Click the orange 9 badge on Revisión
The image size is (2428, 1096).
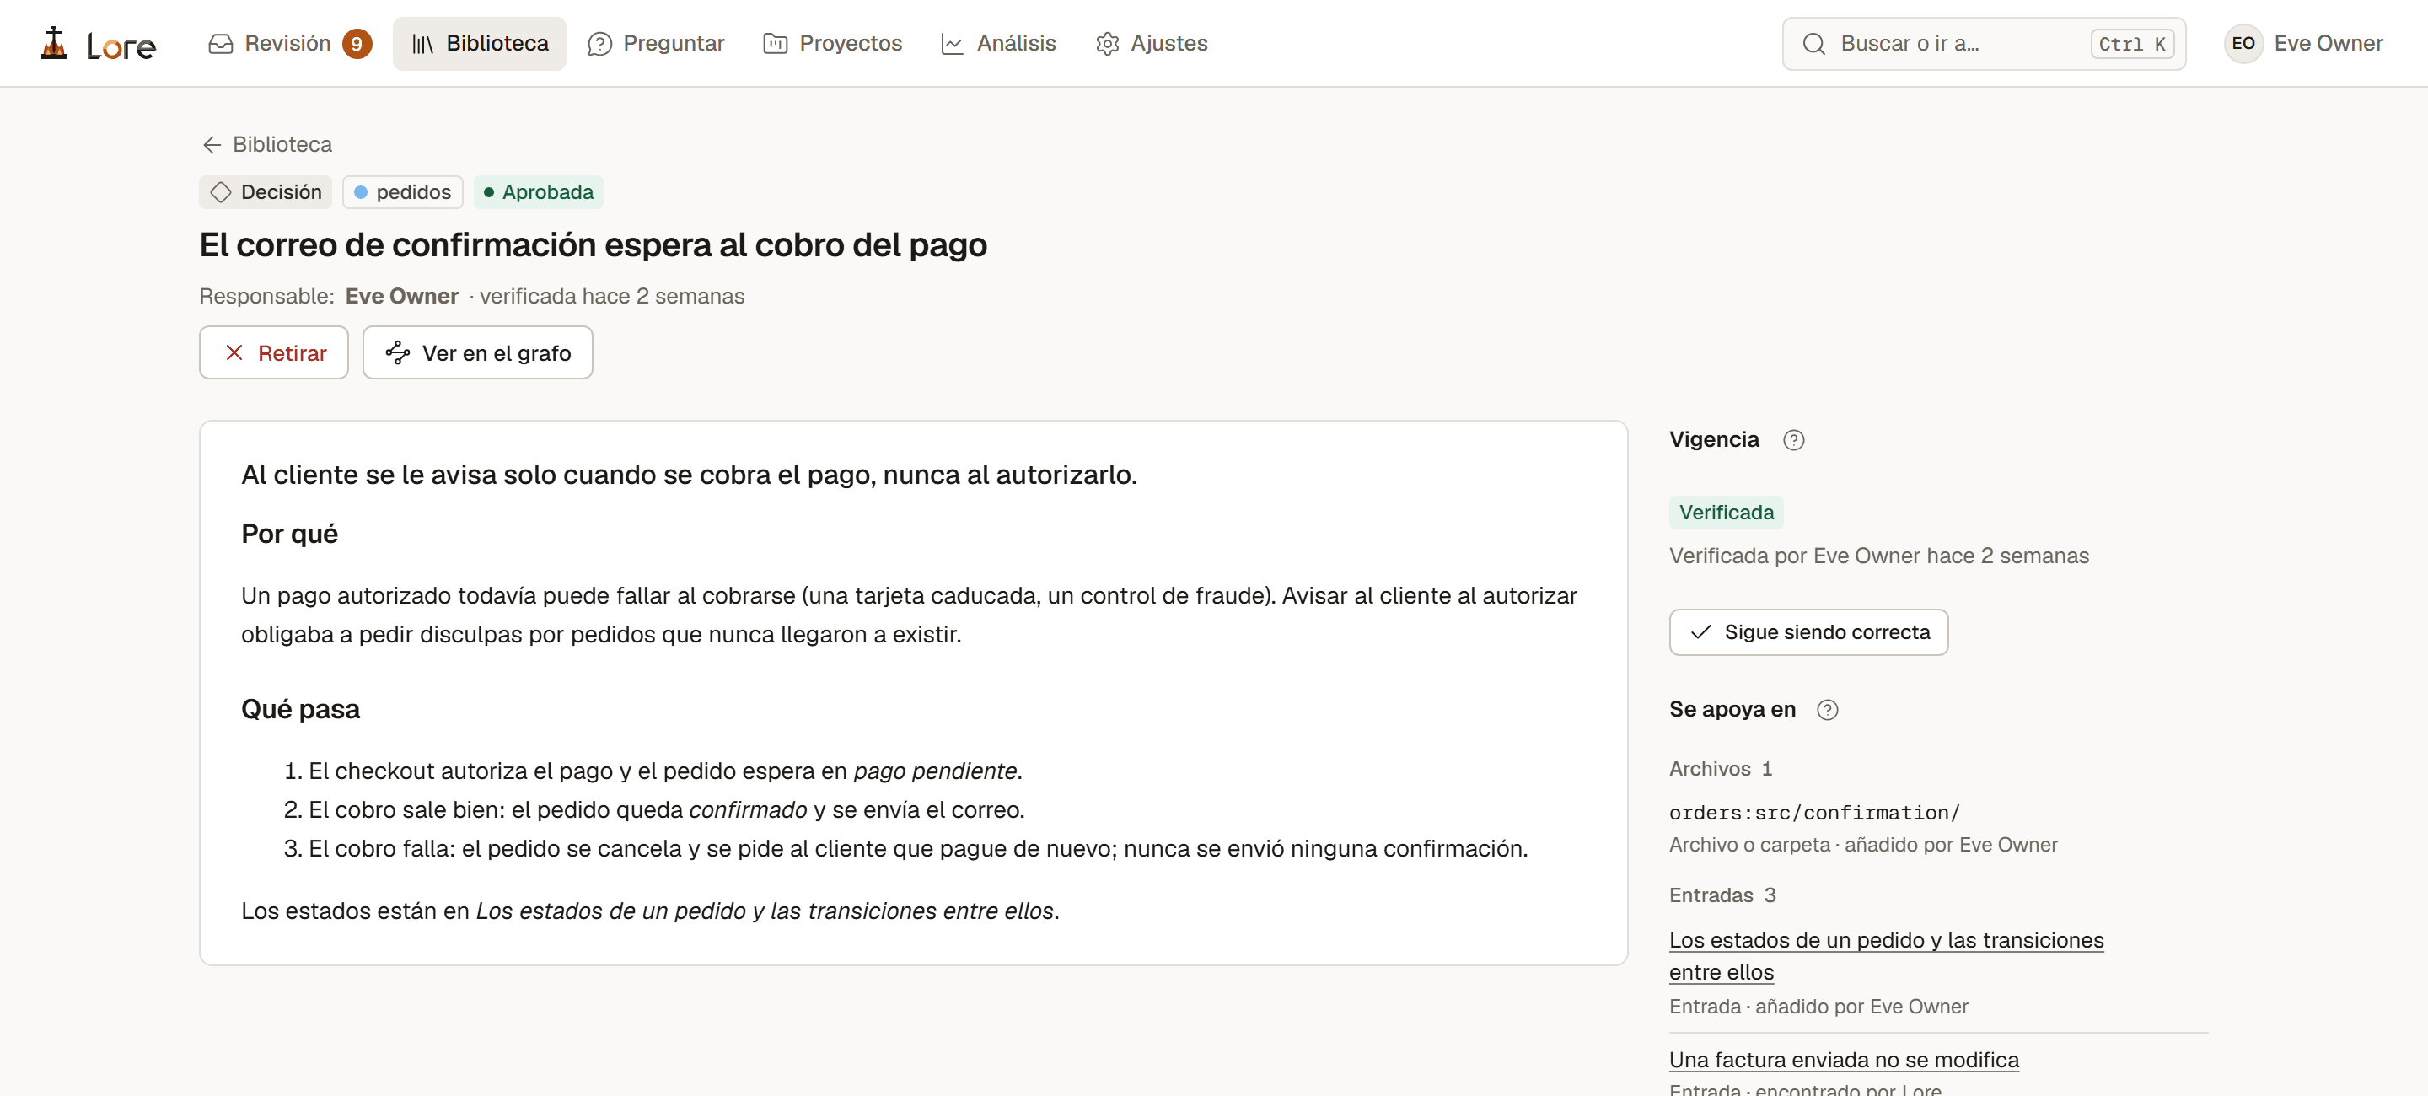357,43
